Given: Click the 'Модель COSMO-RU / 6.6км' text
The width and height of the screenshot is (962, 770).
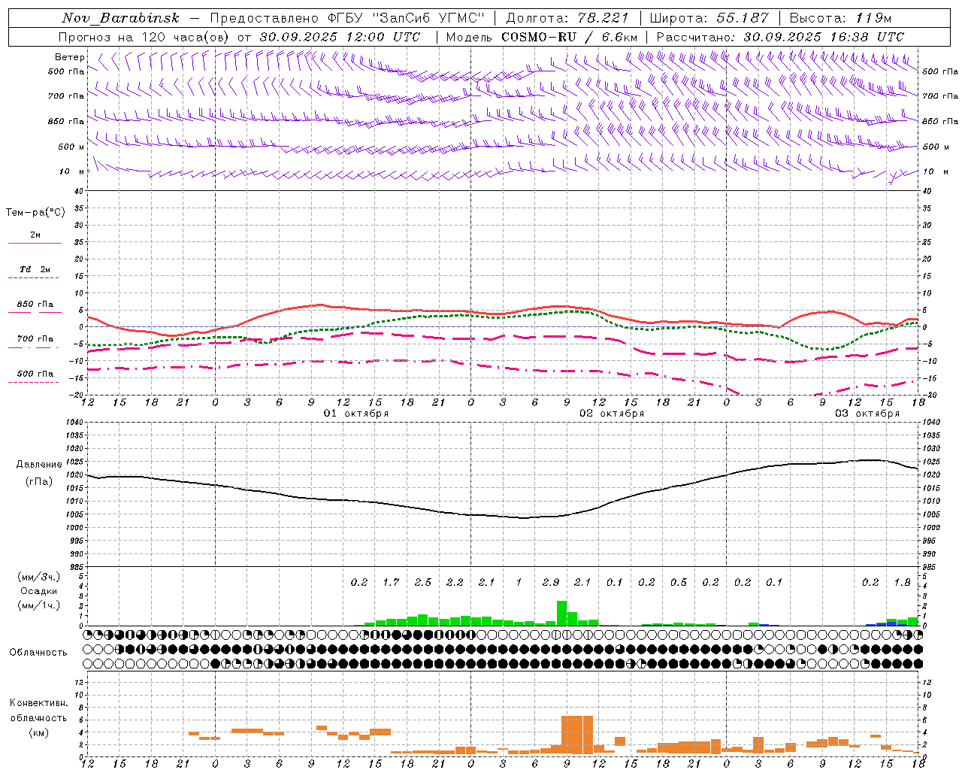Looking at the screenshot, I should click(x=542, y=37).
